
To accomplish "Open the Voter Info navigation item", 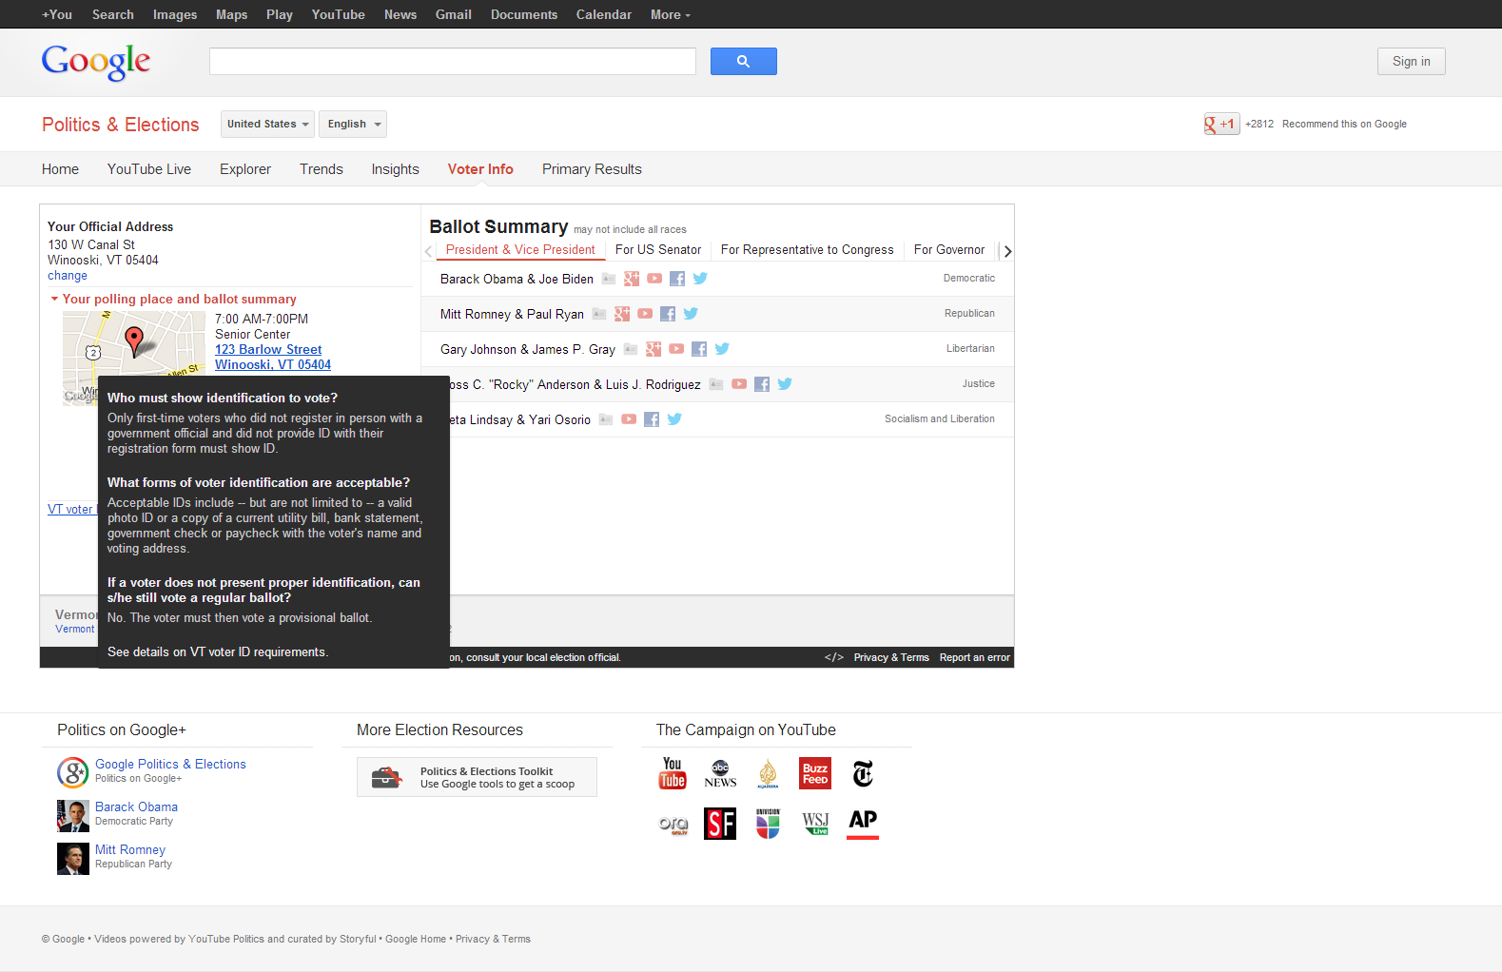I will (480, 169).
